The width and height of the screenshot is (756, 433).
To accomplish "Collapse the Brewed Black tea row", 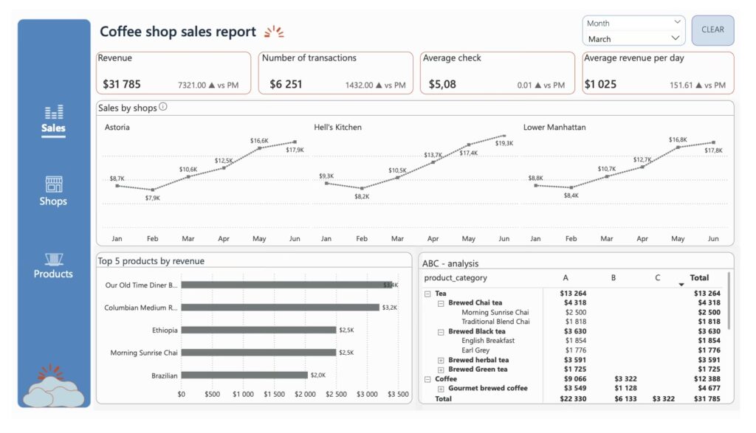I will tap(441, 332).
